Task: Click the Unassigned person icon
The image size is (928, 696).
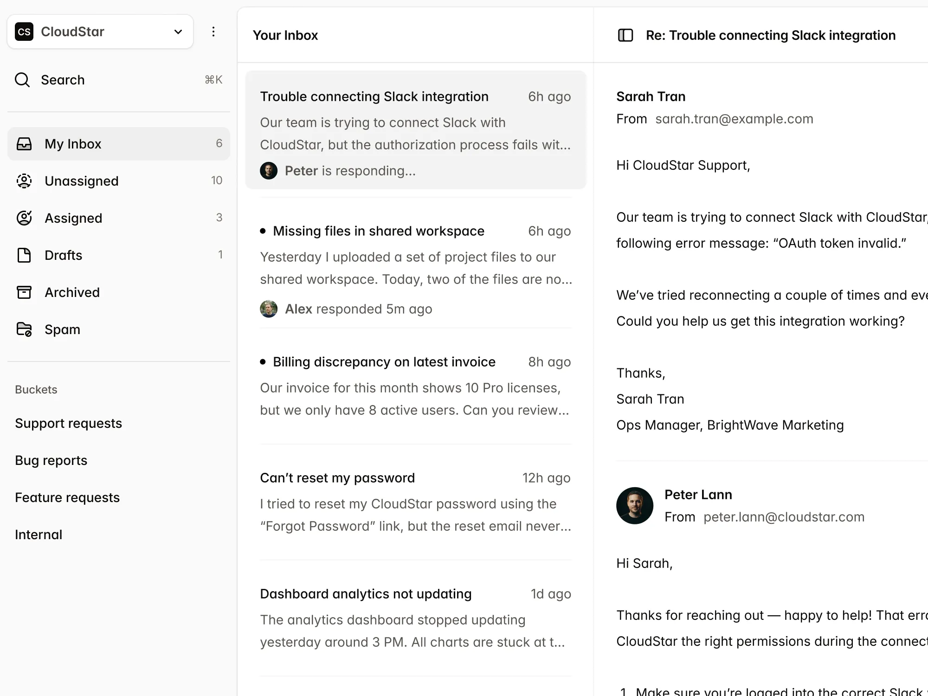Action: pos(24,181)
